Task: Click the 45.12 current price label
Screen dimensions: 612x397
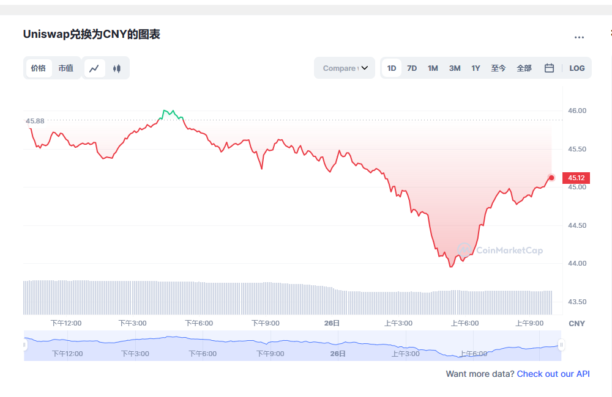Action: [x=576, y=178]
